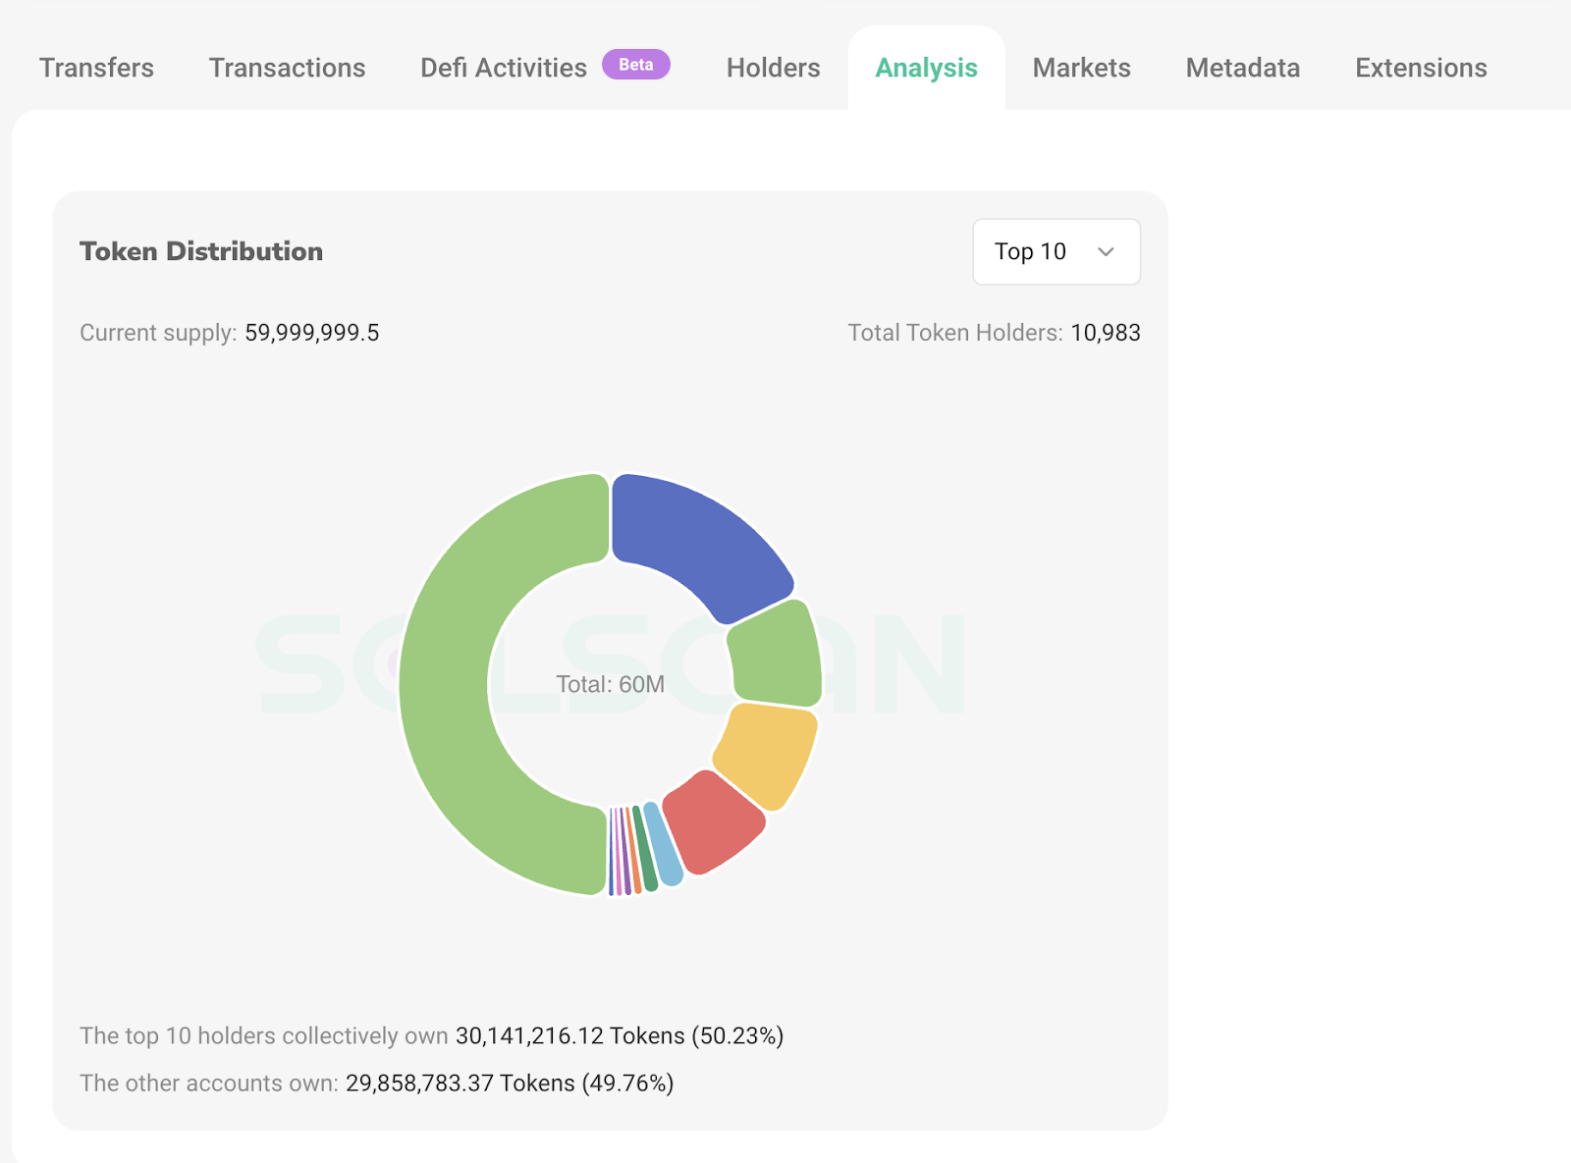
Task: Click the Beta badge next to Defi Activities
Action: [636, 65]
